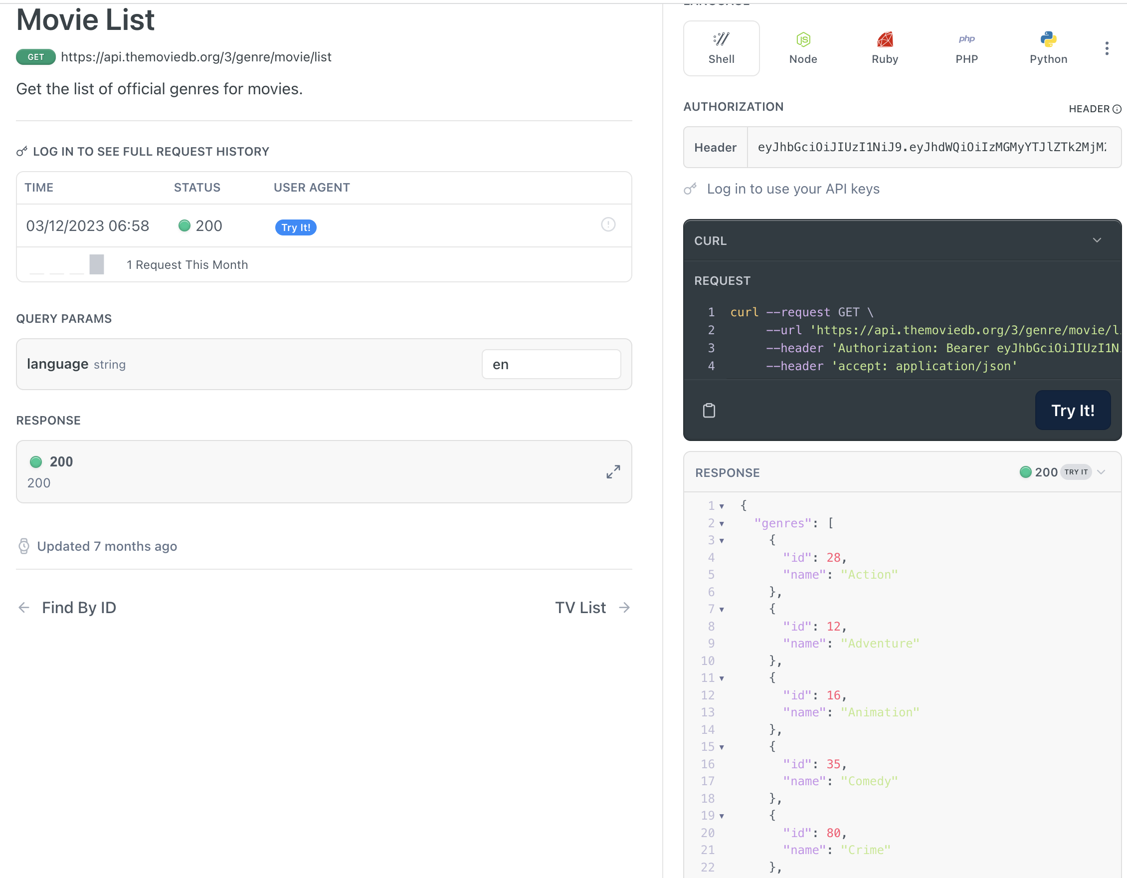The width and height of the screenshot is (1127, 878).
Task: Open the response status 200 dropdown chevron
Action: pos(1101,472)
